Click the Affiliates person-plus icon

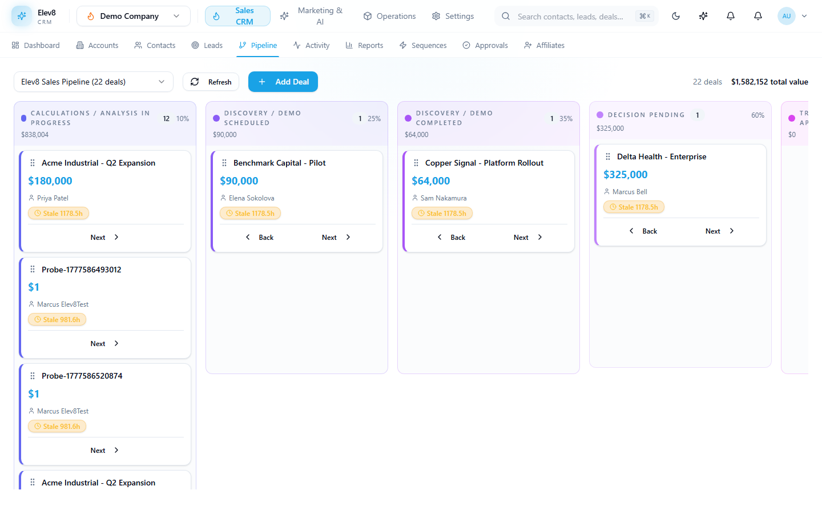528,45
